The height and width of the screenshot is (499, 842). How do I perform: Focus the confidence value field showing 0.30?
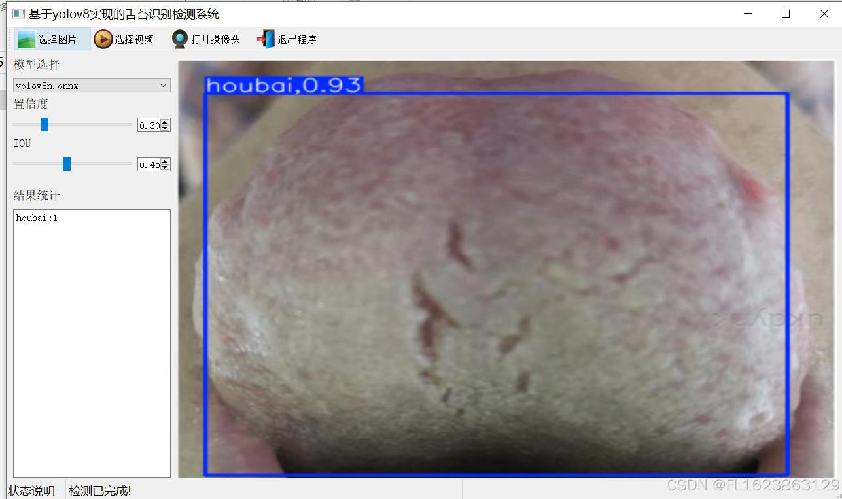click(x=149, y=125)
